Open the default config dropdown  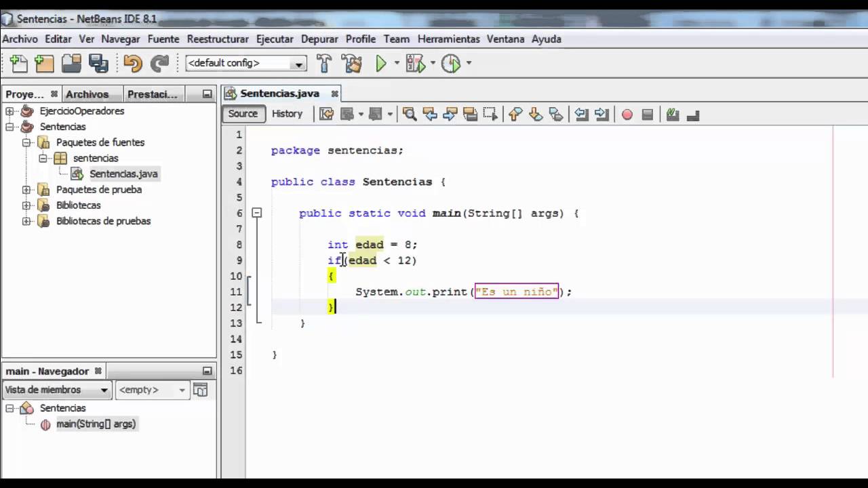point(298,64)
